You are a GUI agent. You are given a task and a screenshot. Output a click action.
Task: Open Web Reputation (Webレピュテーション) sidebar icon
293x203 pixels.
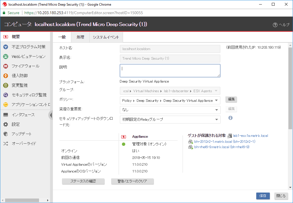click(x=5, y=57)
